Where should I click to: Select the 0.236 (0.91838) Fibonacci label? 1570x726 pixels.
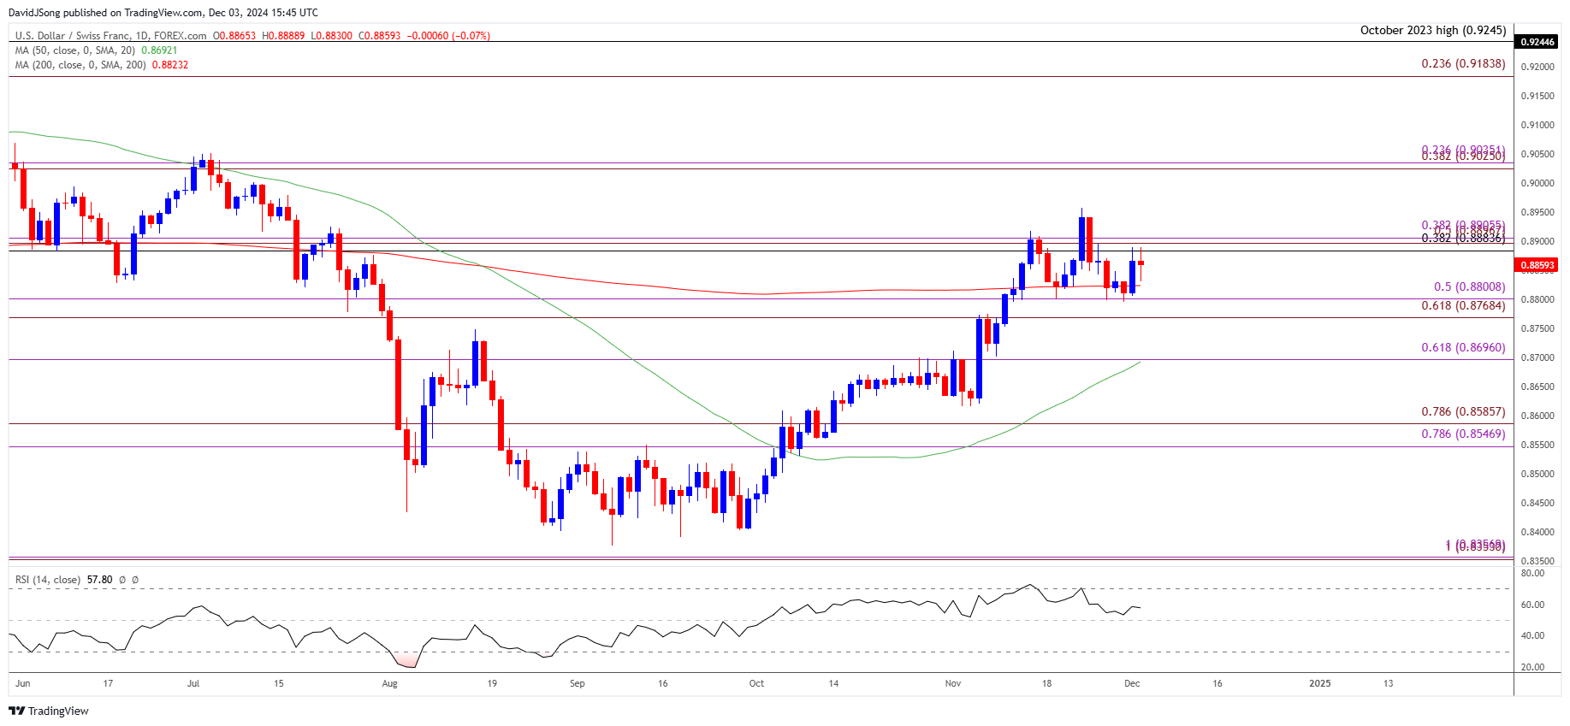(x=1463, y=64)
